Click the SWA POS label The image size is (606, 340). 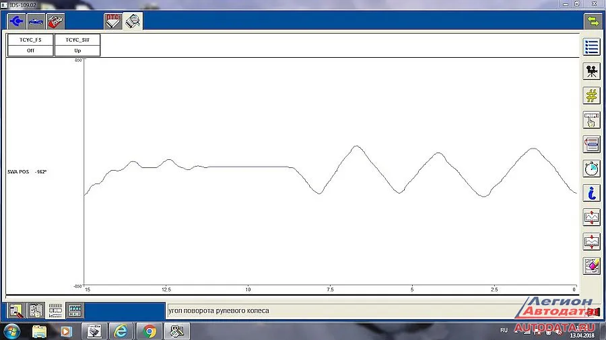tap(18, 172)
